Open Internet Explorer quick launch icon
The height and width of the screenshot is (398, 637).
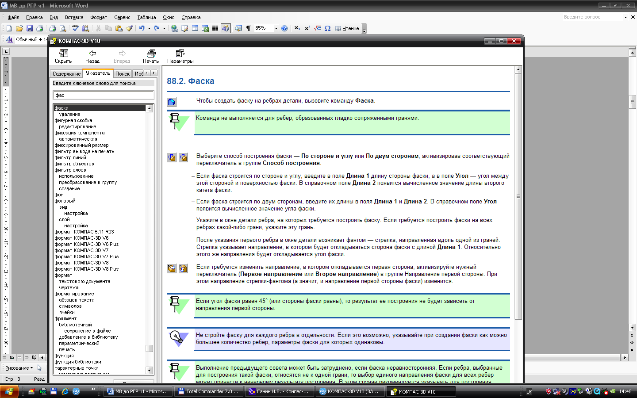tap(65, 391)
